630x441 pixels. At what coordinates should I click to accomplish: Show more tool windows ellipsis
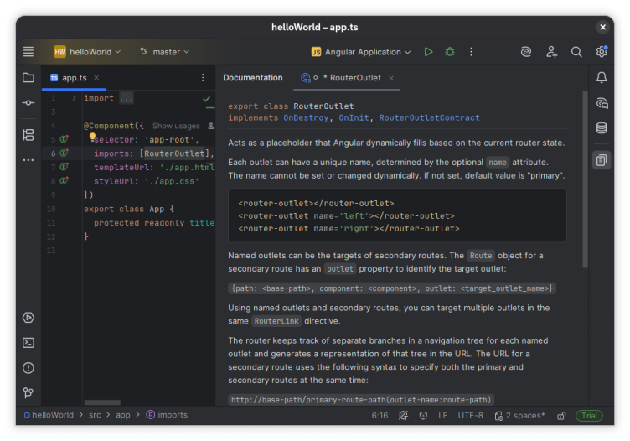(28, 160)
